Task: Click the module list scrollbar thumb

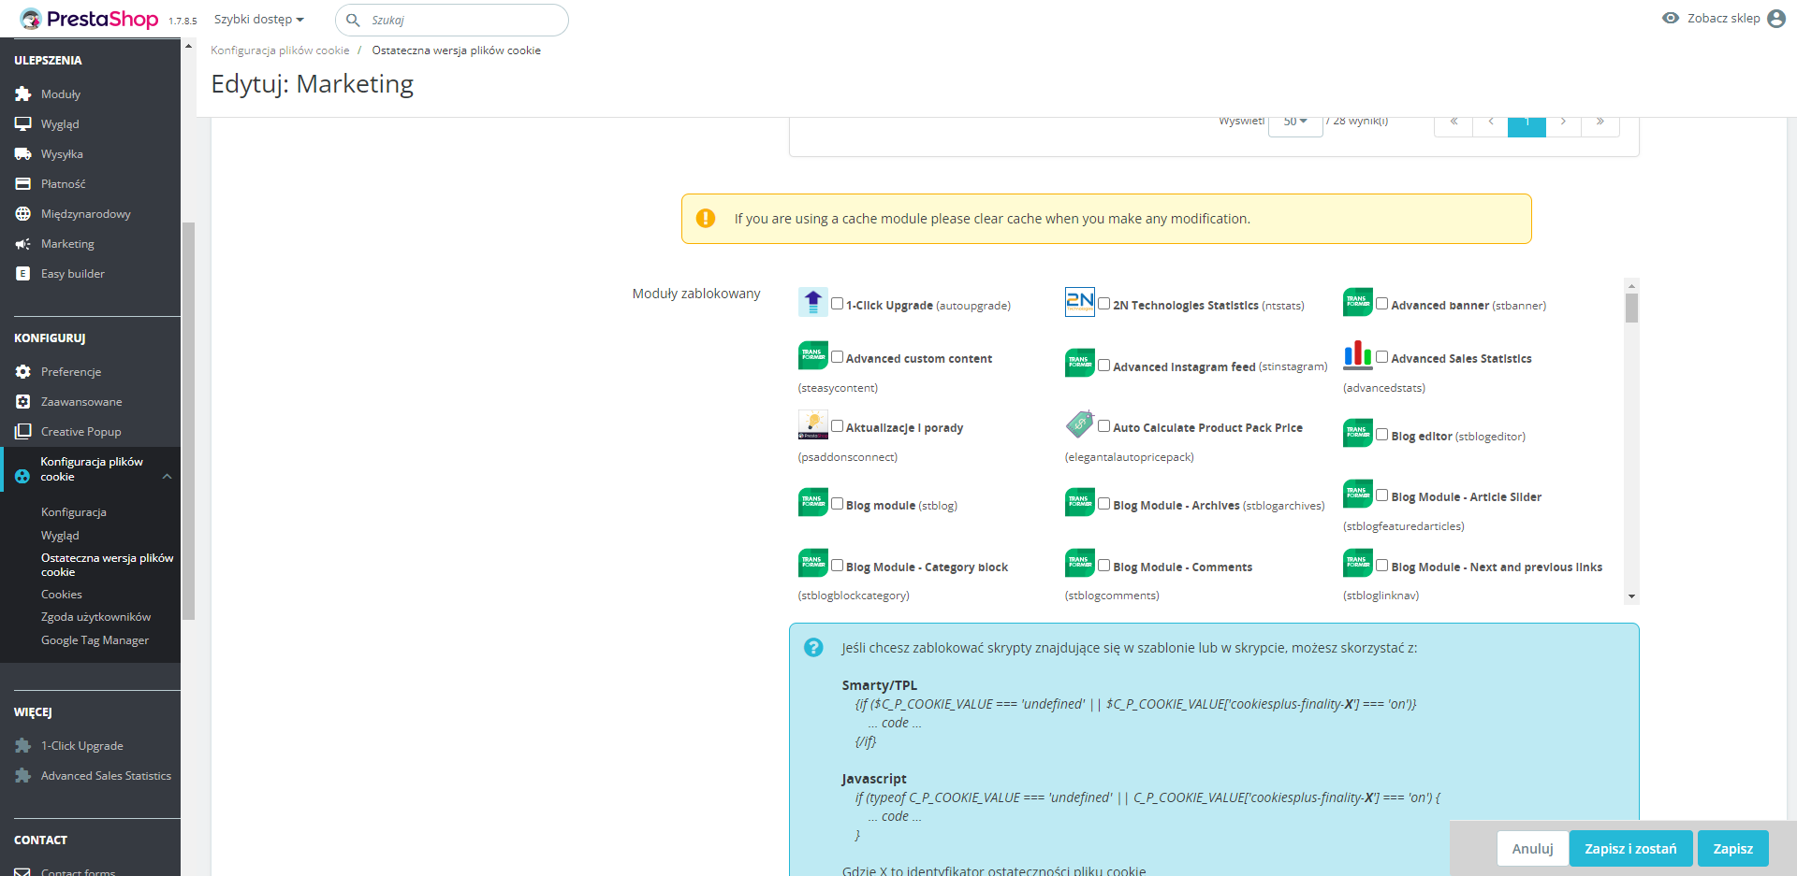Action: [1631, 308]
